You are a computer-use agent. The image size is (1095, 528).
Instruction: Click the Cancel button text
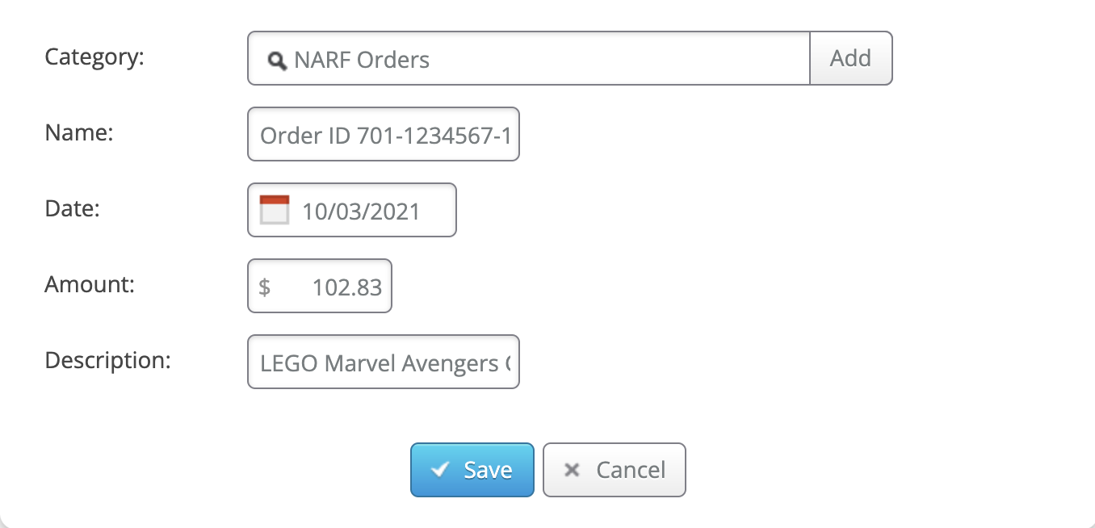pos(631,470)
